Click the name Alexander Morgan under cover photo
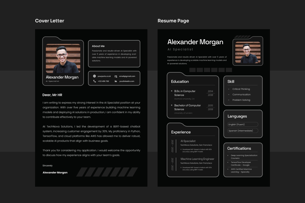The height and width of the screenshot is (203, 305). [62, 77]
